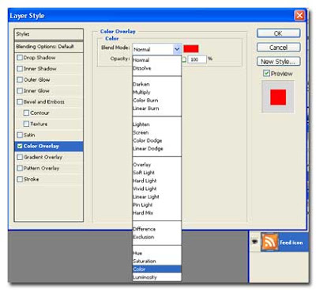316x290 pixels.
Task: Choose Soft Light blend mode
Action: click(x=157, y=173)
